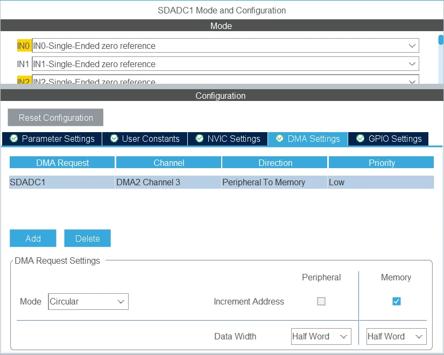Open the NVIC Settings tab
The height and width of the screenshot is (355, 444).
[x=228, y=139]
